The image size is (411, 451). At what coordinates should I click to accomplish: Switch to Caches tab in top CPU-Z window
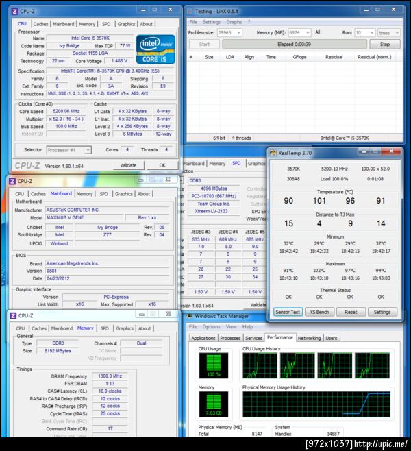(x=40, y=24)
